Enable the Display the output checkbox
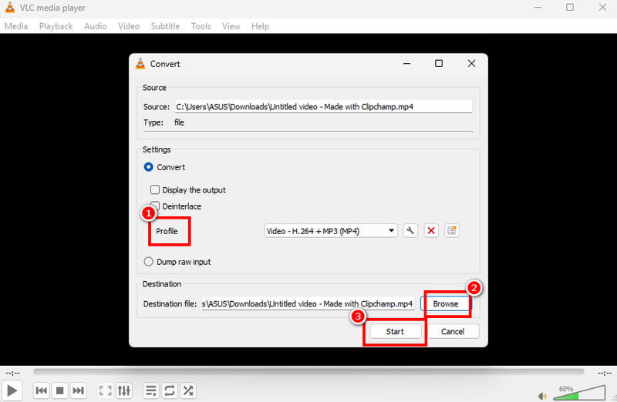The height and width of the screenshot is (402, 617). pos(155,189)
